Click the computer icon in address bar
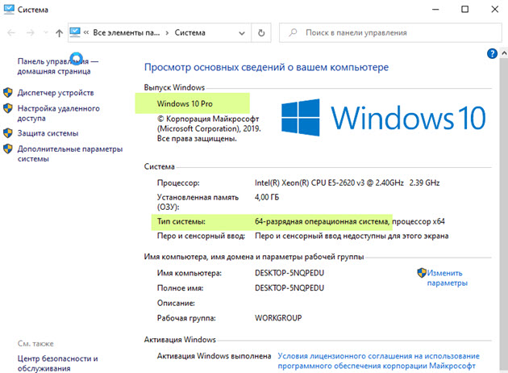 pos(75,32)
